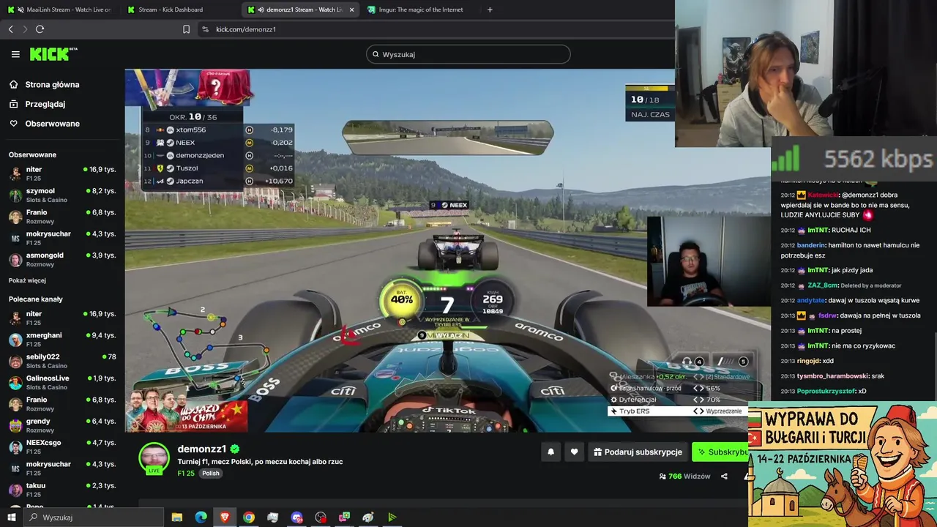937x527 pixels.
Task: Open xmerghani recommended channel
Action: coord(62,339)
